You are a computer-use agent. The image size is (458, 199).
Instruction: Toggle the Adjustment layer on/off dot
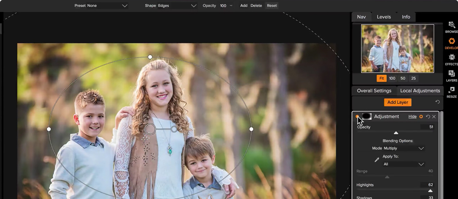point(357,116)
